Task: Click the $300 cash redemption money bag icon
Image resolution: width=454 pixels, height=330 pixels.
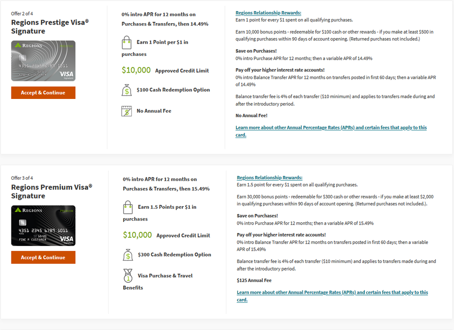Action: tap(128, 255)
